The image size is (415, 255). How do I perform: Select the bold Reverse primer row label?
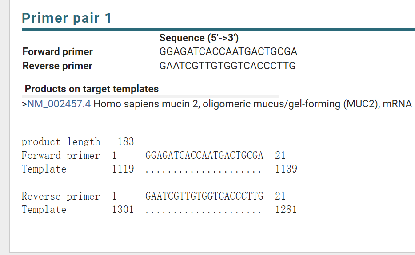57,66
